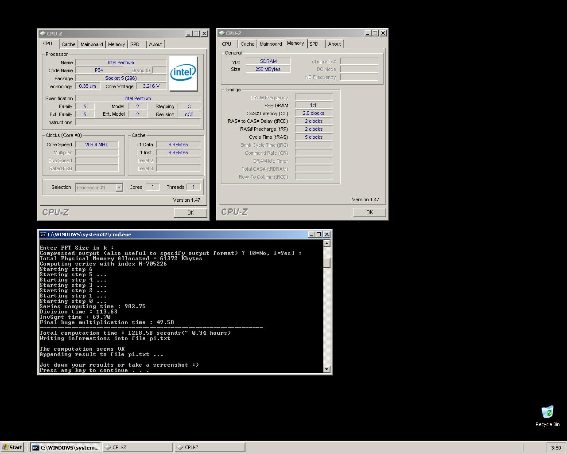
Task: Click the Cycle Time (tRAS) 5 clocks value
Action: click(x=314, y=137)
